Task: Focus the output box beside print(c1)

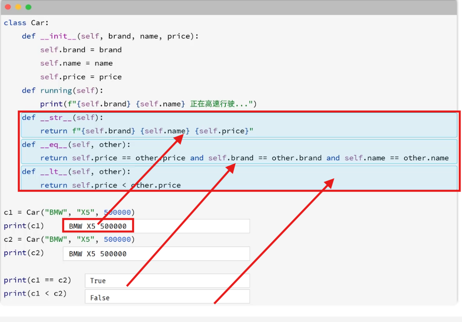Action: pyautogui.click(x=156, y=226)
